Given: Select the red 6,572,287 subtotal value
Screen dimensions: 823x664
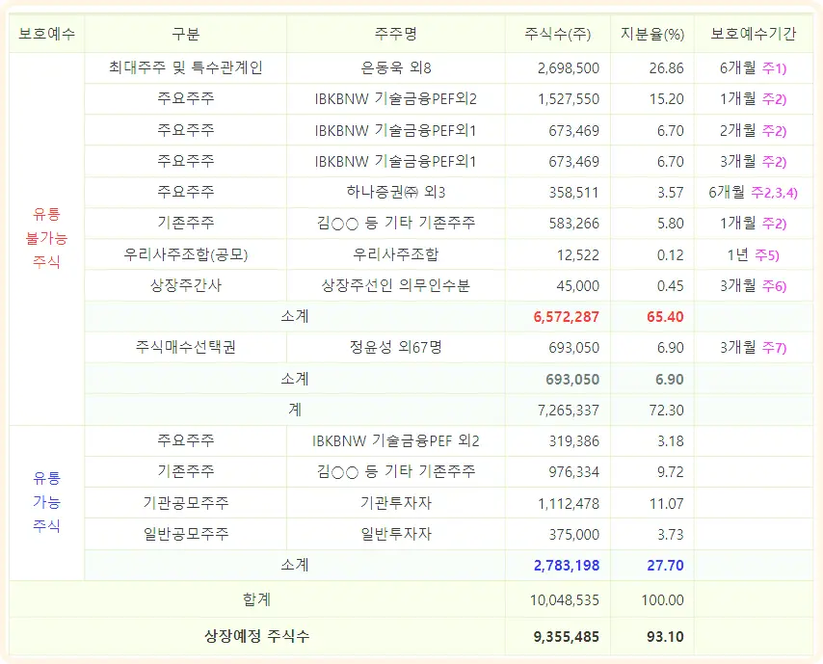Looking at the screenshot, I should click(567, 314).
